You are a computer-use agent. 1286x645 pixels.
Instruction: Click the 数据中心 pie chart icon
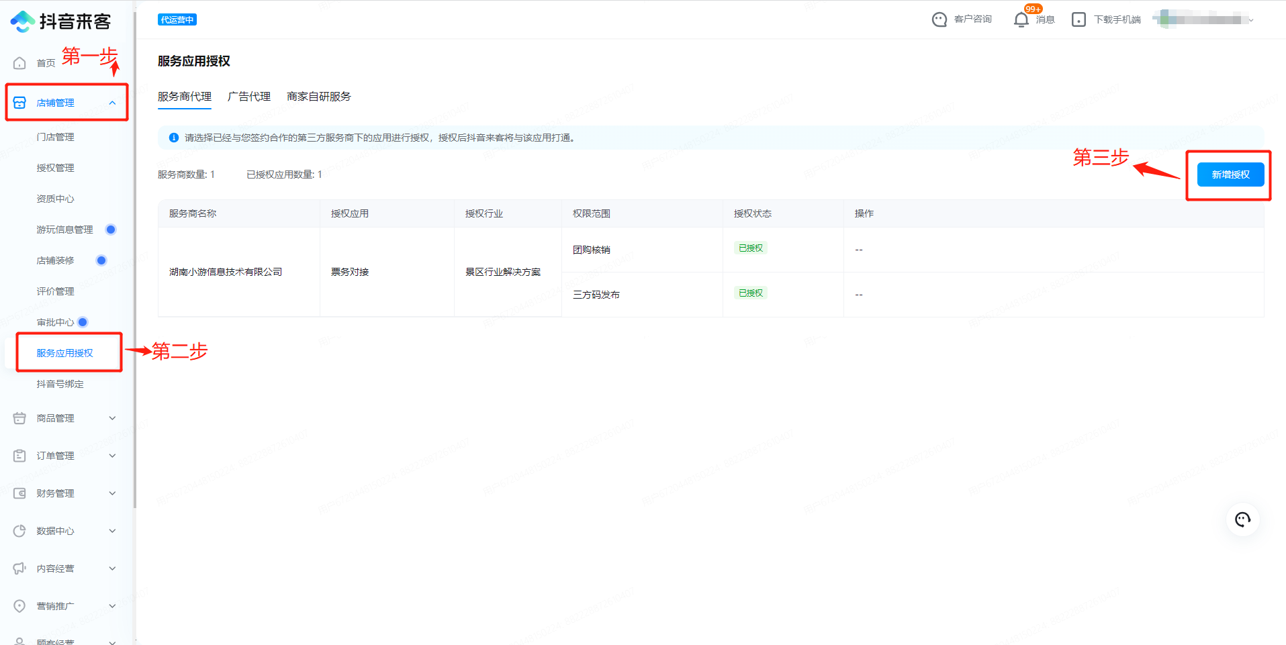(19, 531)
